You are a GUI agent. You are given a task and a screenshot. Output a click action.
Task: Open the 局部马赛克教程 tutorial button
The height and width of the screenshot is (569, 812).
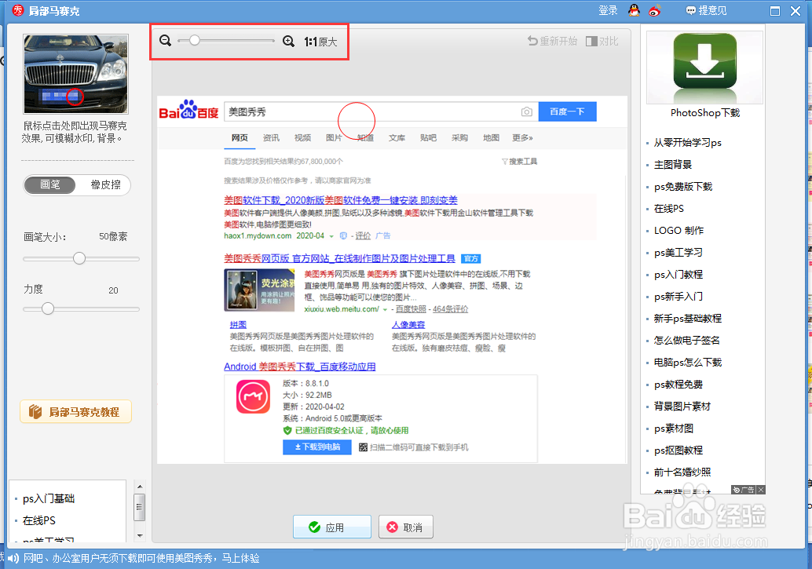click(x=75, y=411)
